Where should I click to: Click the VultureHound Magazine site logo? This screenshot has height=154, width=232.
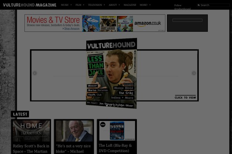click(x=30, y=5)
